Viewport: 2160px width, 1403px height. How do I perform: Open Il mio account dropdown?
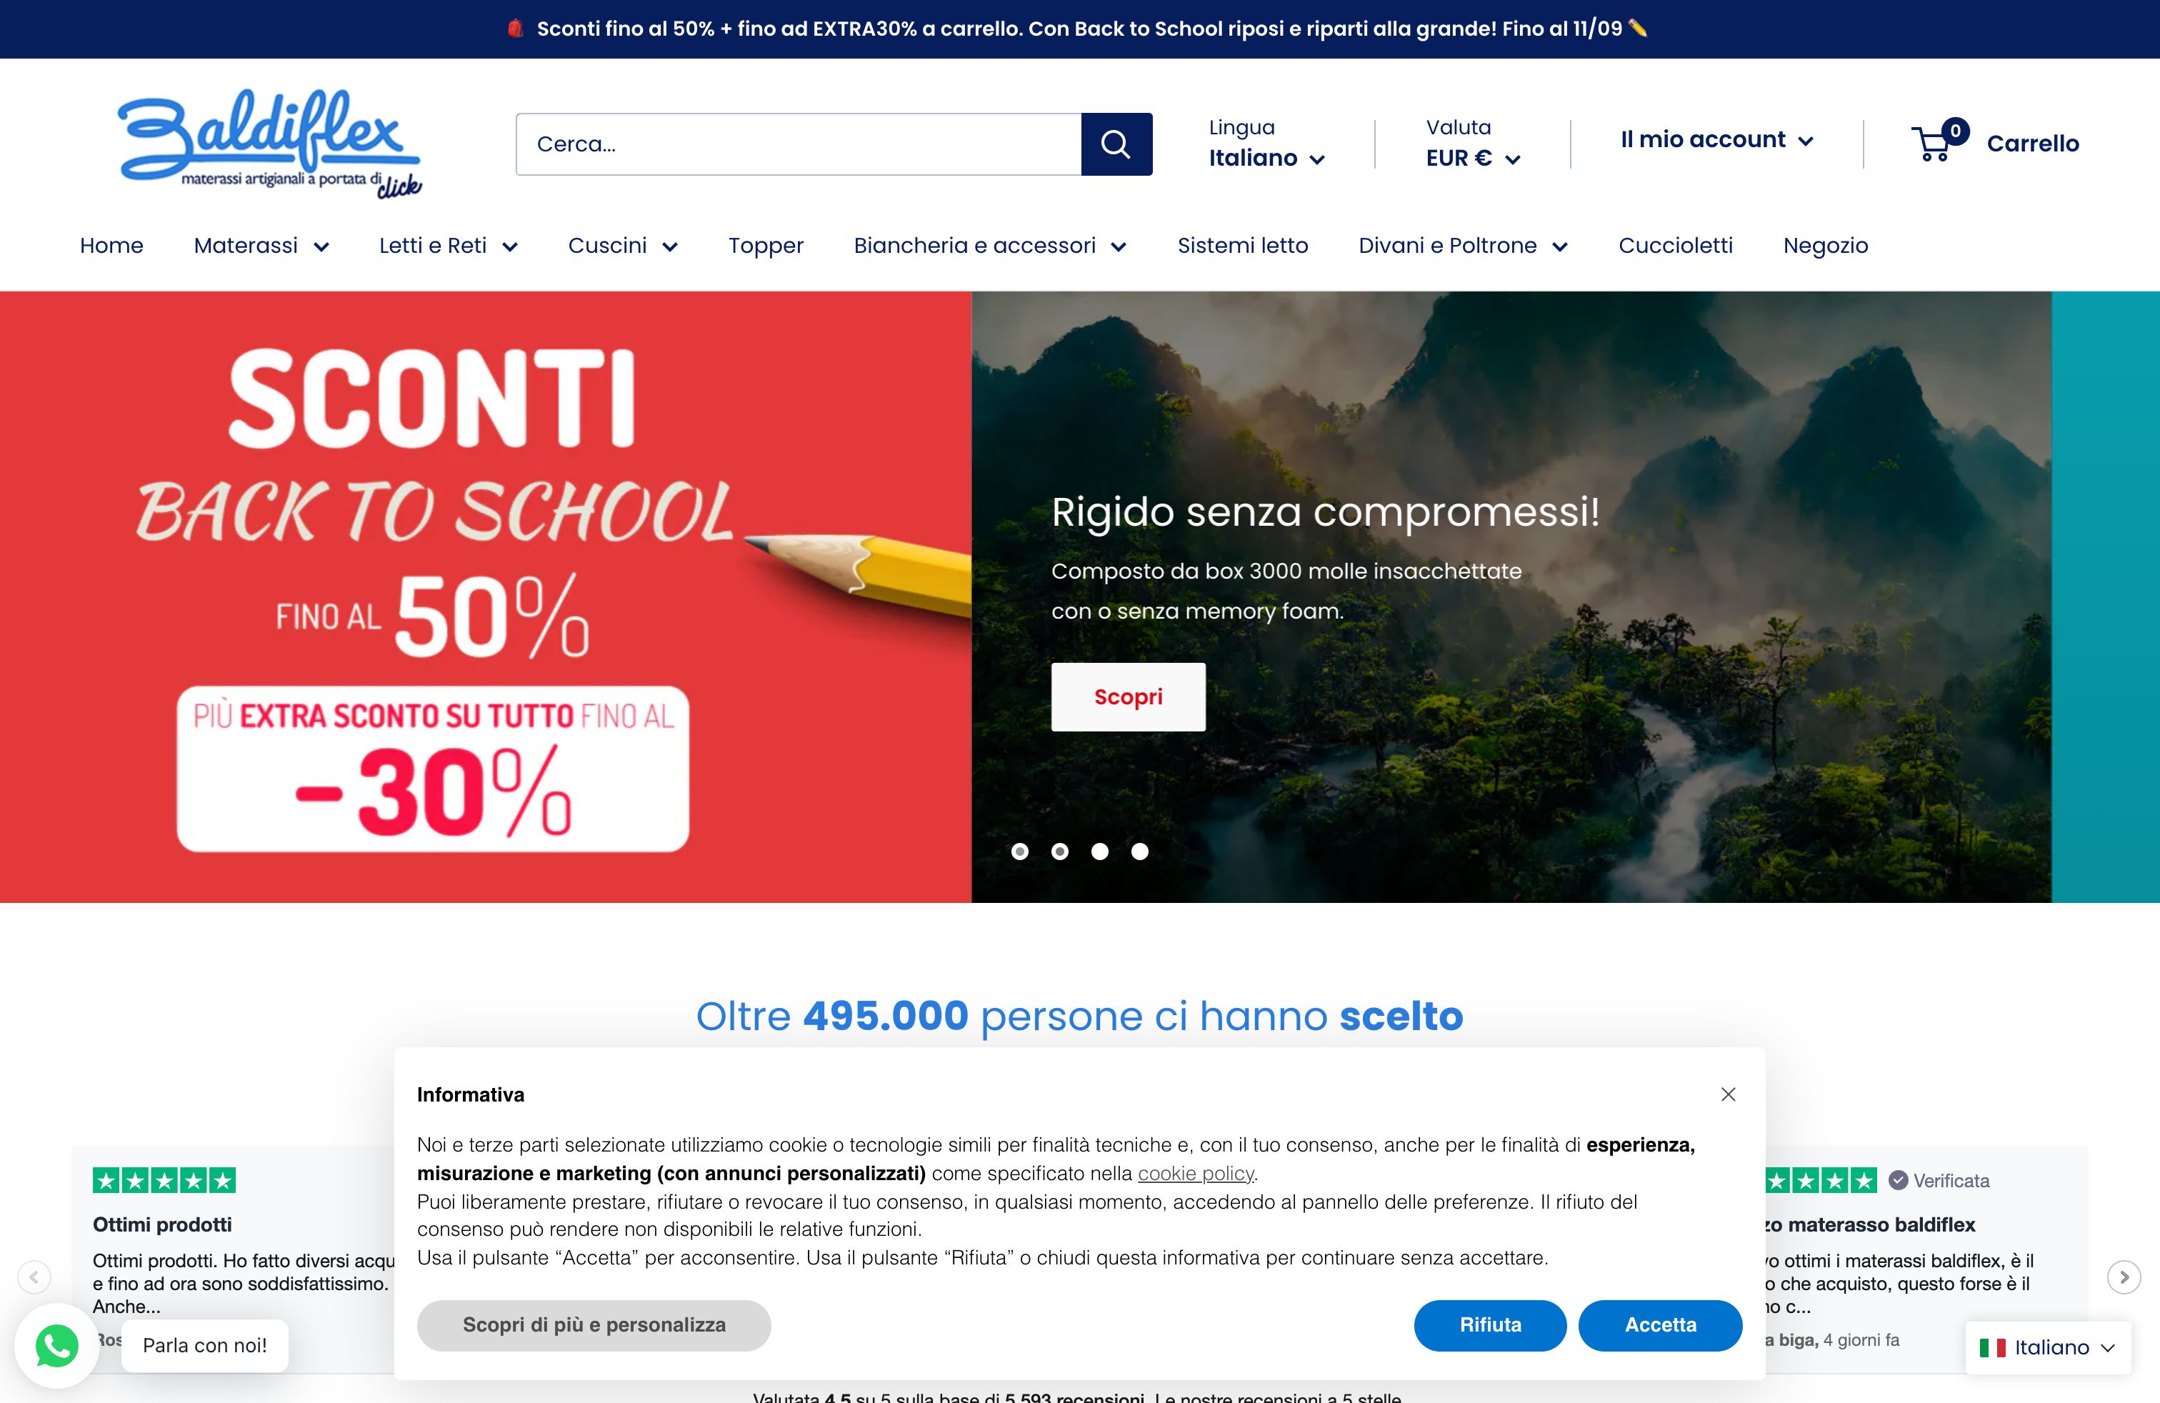tap(1717, 140)
